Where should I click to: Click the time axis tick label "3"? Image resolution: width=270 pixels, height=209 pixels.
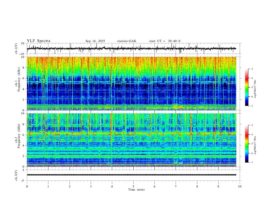tap(91, 186)
